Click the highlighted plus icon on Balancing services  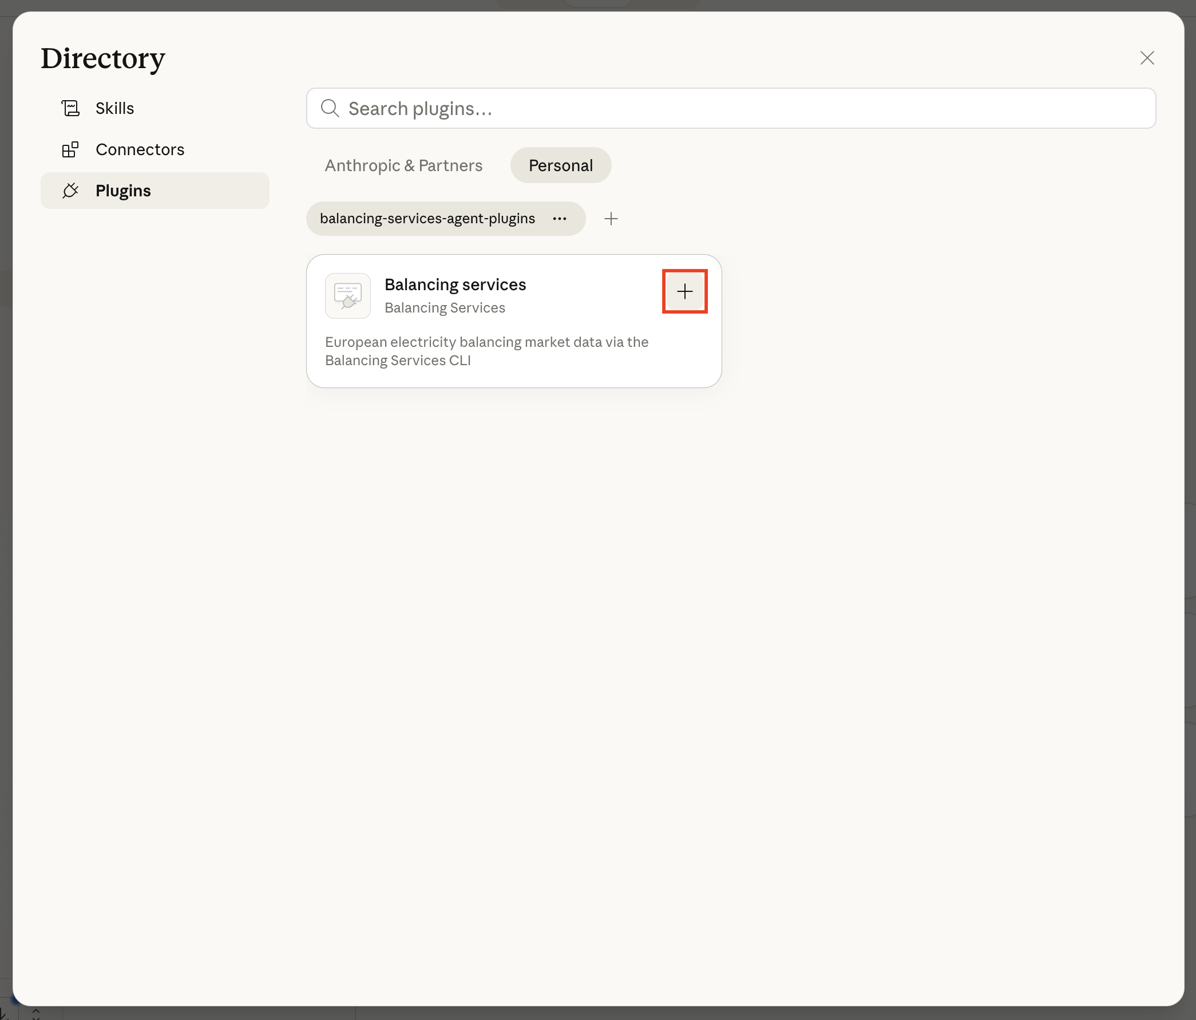pos(684,291)
